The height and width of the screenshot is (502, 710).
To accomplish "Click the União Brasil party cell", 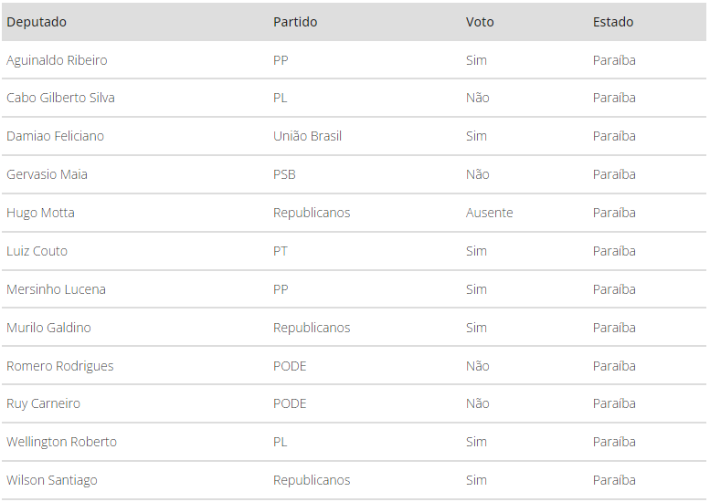I will tap(307, 136).
